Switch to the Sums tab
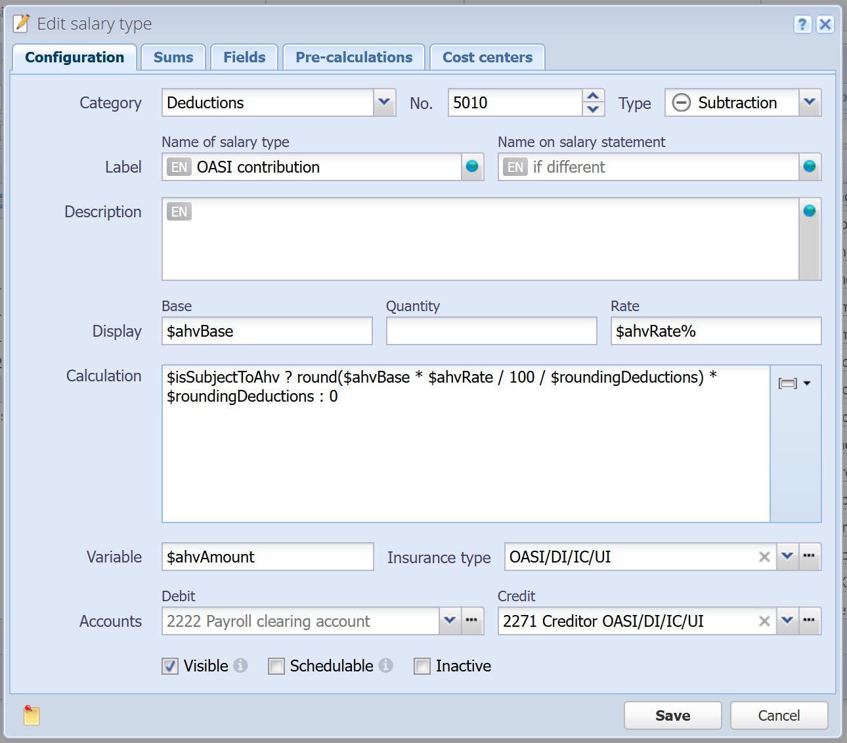847x743 pixels. pyautogui.click(x=173, y=57)
